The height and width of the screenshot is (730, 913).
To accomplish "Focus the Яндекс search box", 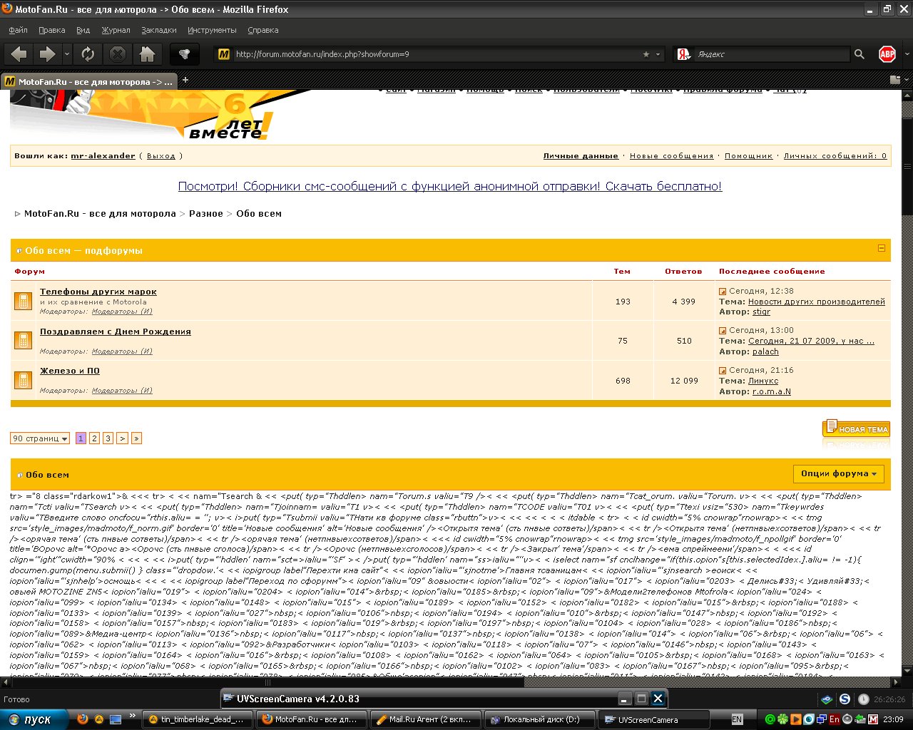I will tap(772, 54).
